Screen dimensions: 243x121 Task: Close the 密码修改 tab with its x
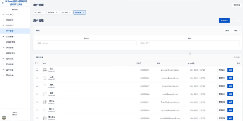pos(56,13)
